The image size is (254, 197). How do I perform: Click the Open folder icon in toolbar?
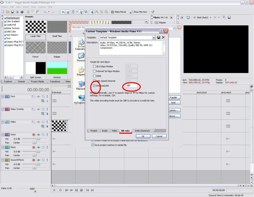[x=8, y=12]
